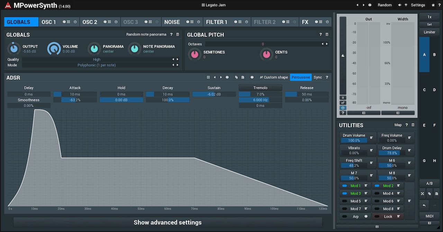Switch to the FILTER 1 tab
443x232 pixels.
tap(217, 22)
